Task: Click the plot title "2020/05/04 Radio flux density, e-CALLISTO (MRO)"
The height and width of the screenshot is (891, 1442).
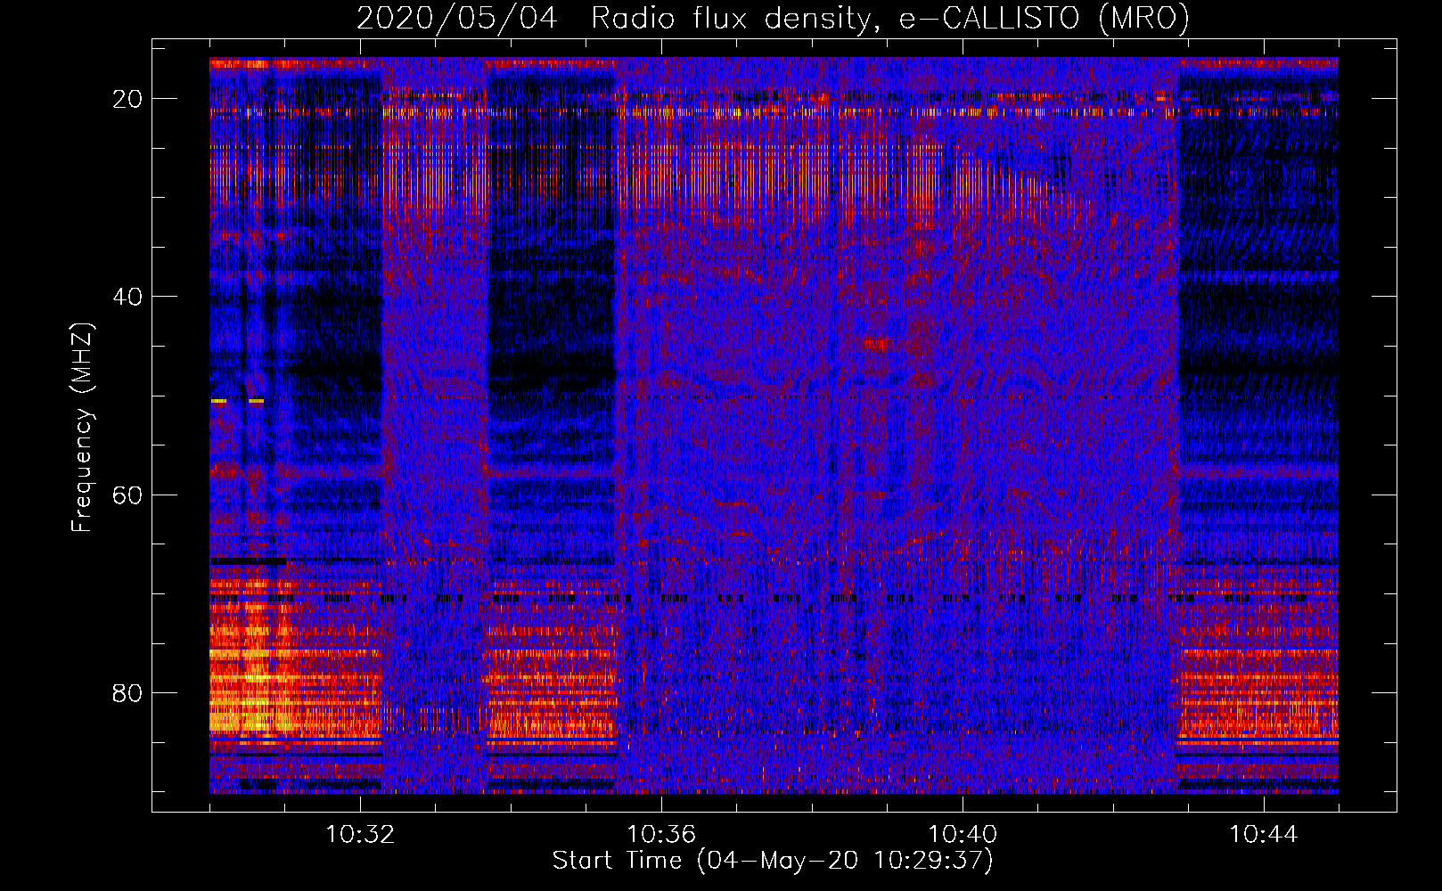Action: click(x=773, y=18)
